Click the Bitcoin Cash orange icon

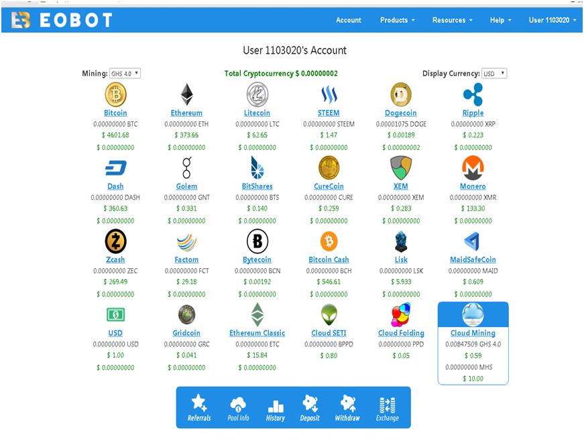tap(329, 241)
